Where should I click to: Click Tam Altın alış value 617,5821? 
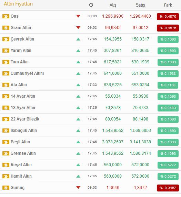pos(113,62)
